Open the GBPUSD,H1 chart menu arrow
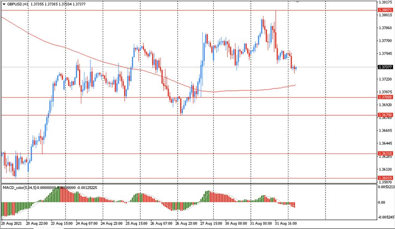This screenshot has height=229, width=395. point(4,4)
